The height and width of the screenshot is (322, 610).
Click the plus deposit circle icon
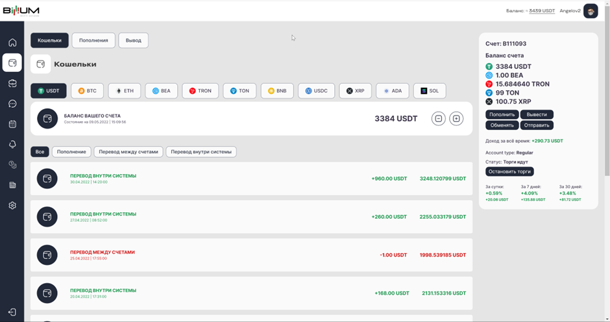pyautogui.click(x=456, y=118)
